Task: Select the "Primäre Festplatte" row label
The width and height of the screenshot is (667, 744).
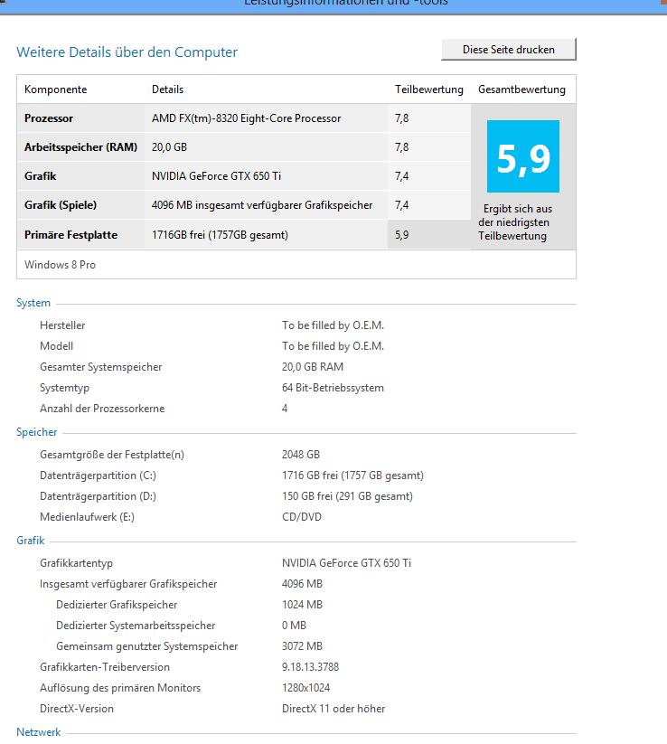Action: (70, 235)
